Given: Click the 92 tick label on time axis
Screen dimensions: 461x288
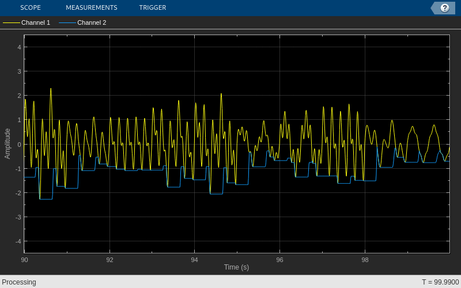Looking at the screenshot, I should (109, 260).
